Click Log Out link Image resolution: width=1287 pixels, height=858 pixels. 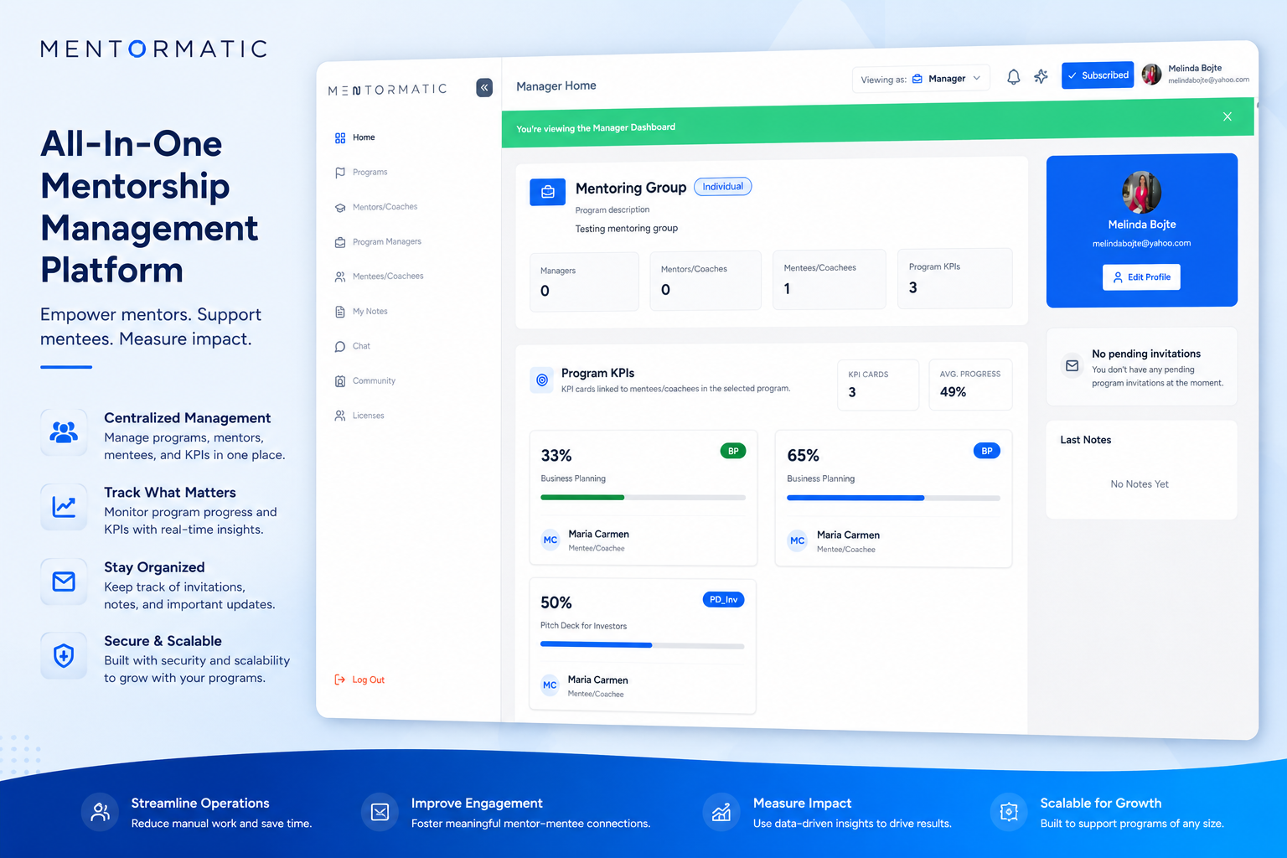(359, 680)
